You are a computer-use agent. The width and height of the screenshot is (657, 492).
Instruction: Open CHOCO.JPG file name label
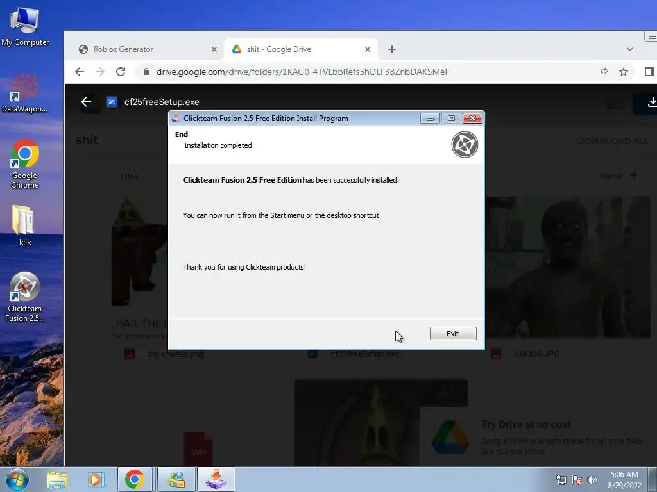tap(536, 354)
